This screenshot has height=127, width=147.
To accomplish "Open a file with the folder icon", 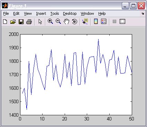I will point(13,21).
